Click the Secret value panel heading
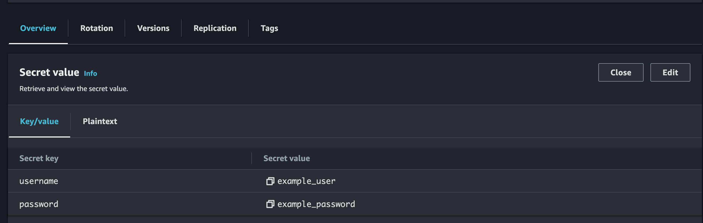The image size is (703, 223). point(49,72)
